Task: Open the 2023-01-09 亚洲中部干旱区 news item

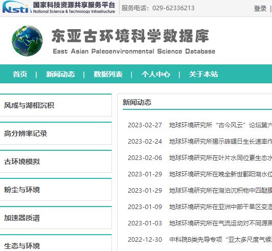Action: pos(220,207)
